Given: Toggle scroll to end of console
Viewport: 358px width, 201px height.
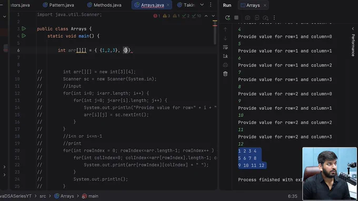Looking at the screenshot, I should click(x=225, y=56).
